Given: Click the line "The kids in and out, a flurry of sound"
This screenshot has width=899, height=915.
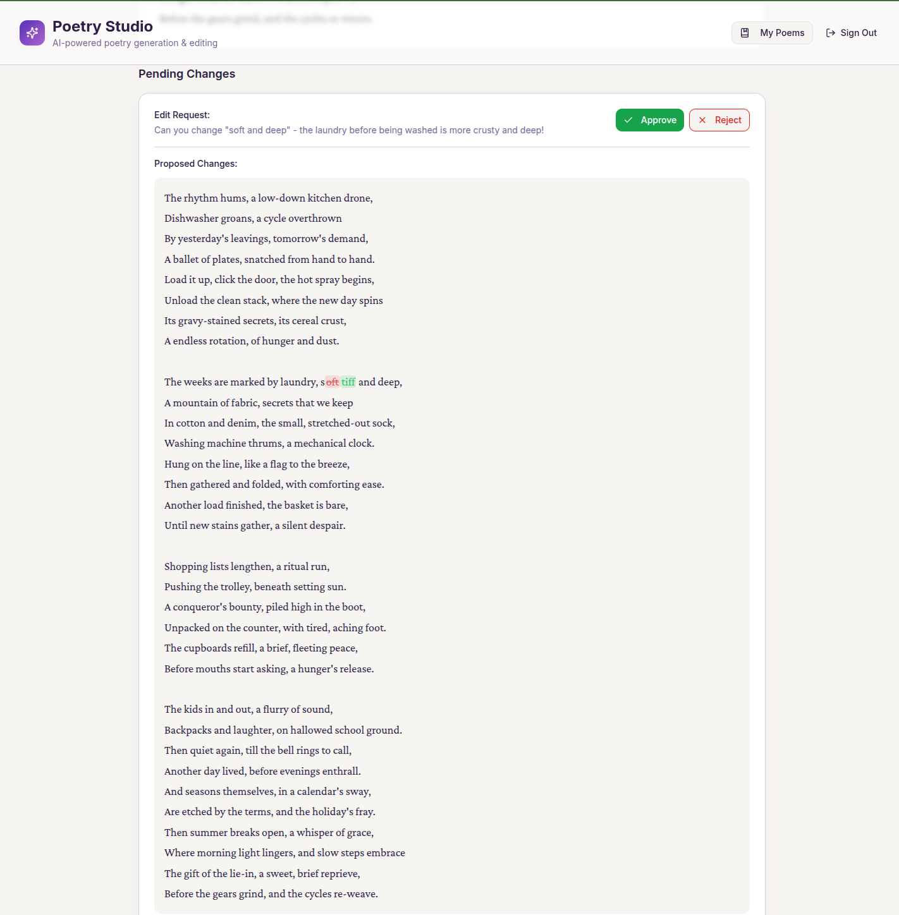Looking at the screenshot, I should point(248,710).
